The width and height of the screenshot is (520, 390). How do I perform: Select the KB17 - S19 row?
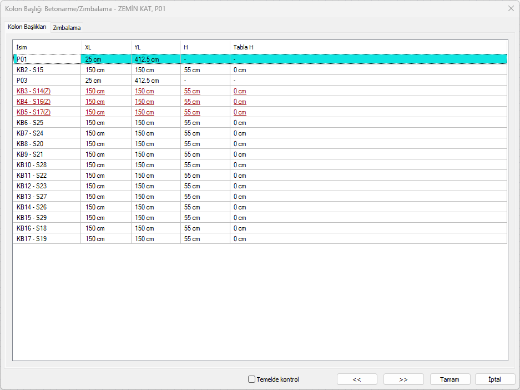[x=32, y=239]
